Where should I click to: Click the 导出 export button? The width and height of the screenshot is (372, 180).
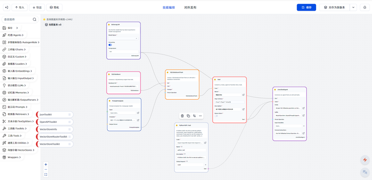tap(37, 7)
